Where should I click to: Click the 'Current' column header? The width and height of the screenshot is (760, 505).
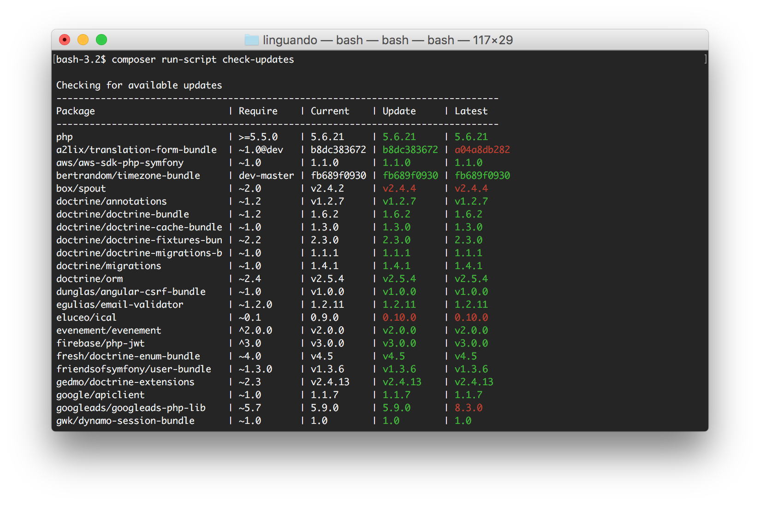click(330, 111)
